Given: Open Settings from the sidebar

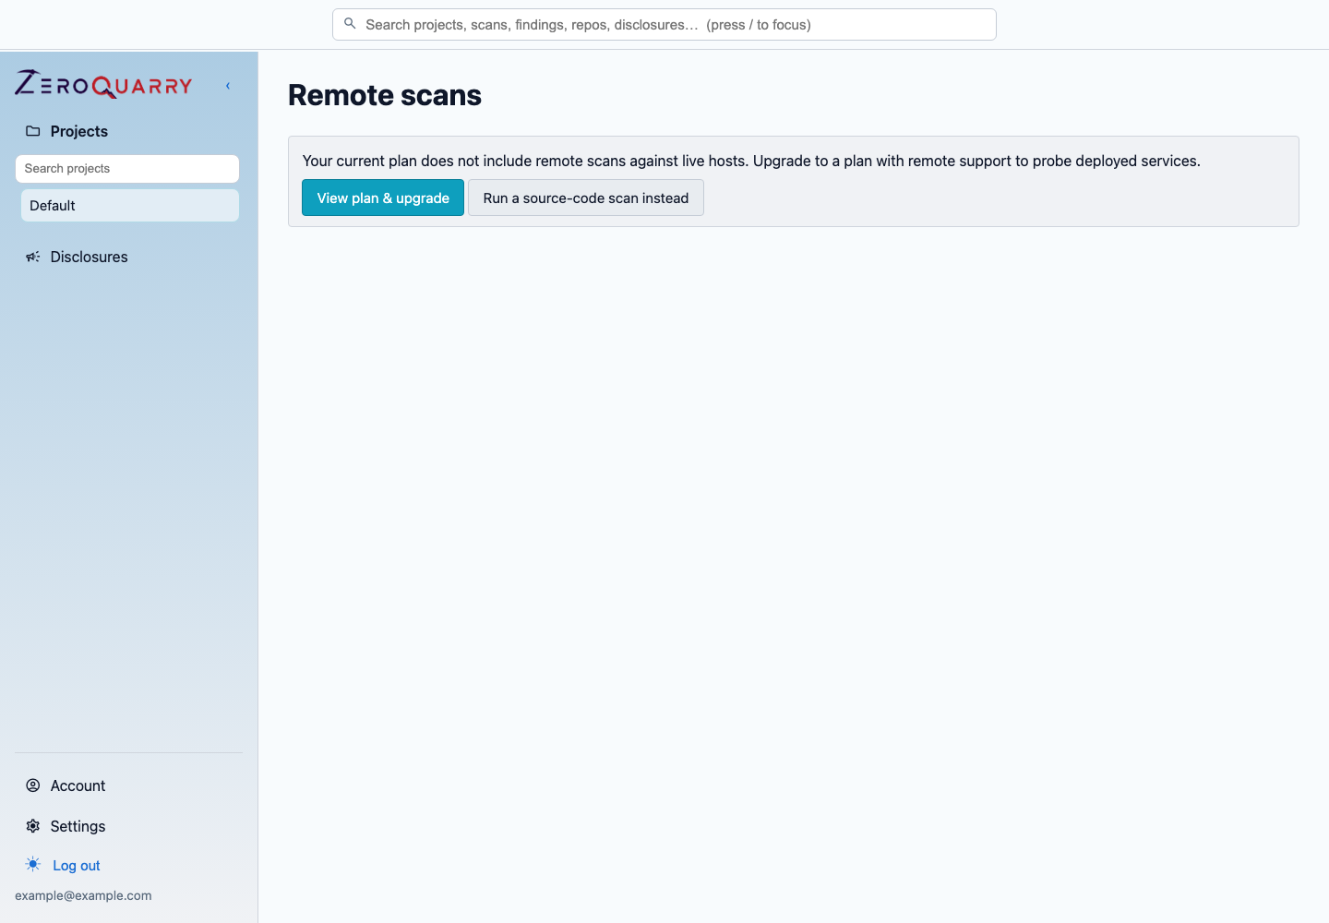Looking at the screenshot, I should (78, 826).
